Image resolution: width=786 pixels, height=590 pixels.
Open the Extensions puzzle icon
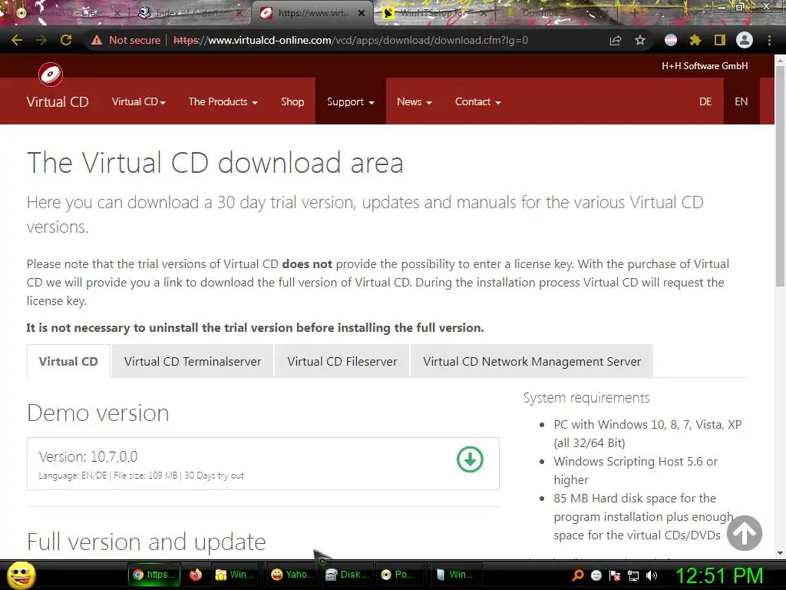695,40
